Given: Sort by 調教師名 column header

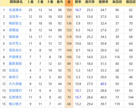Looking at the screenshot, I should click(16, 2).
